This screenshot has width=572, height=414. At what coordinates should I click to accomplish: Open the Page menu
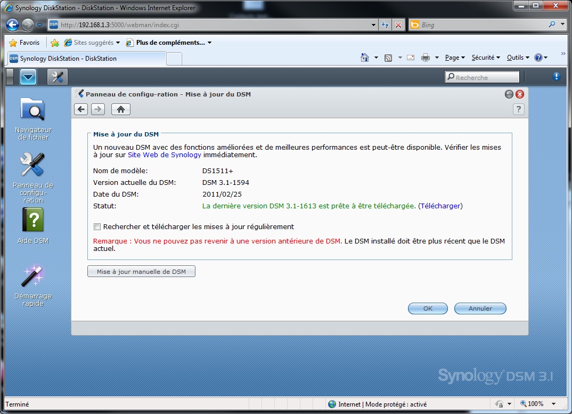pos(455,58)
